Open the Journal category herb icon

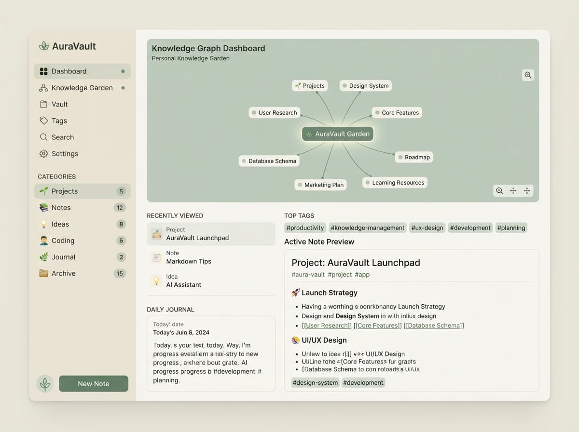pos(43,257)
